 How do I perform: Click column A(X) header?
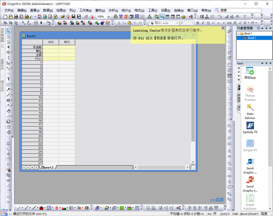(51, 42)
